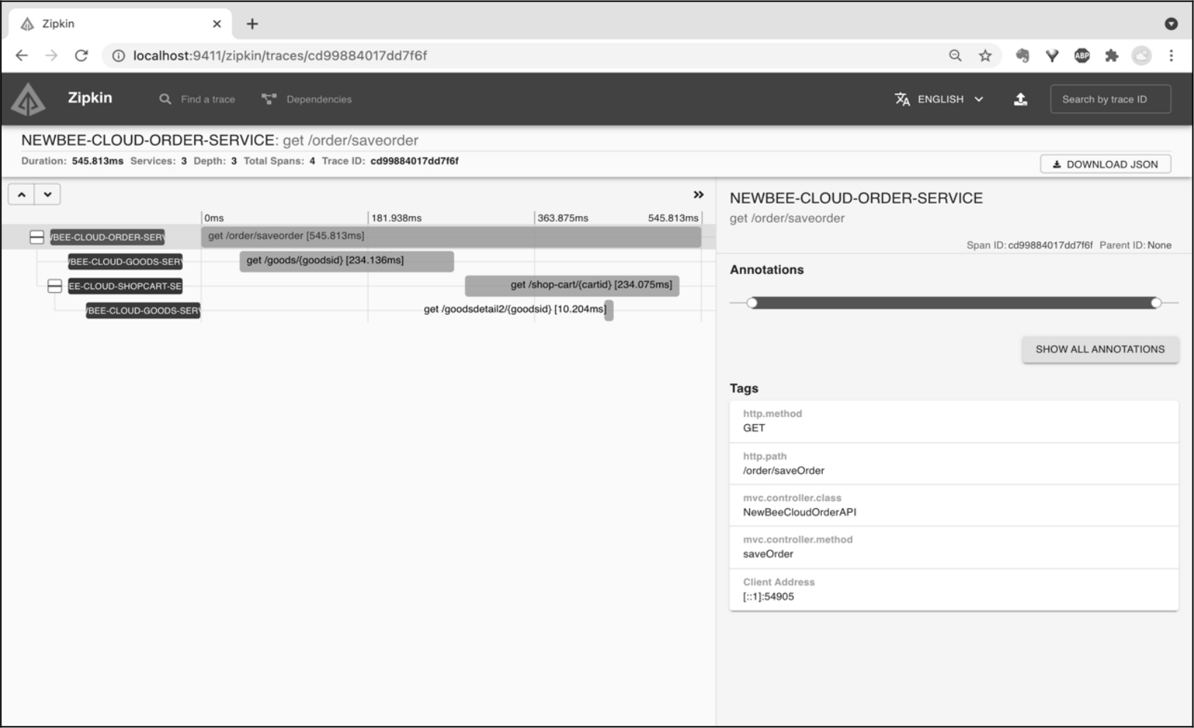Click the BEE-CLOUD-ORDER-SERV service label

pyautogui.click(x=107, y=237)
